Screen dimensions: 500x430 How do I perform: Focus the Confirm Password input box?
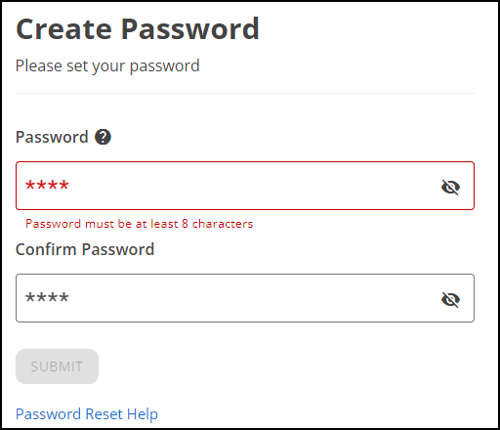pos(245,298)
